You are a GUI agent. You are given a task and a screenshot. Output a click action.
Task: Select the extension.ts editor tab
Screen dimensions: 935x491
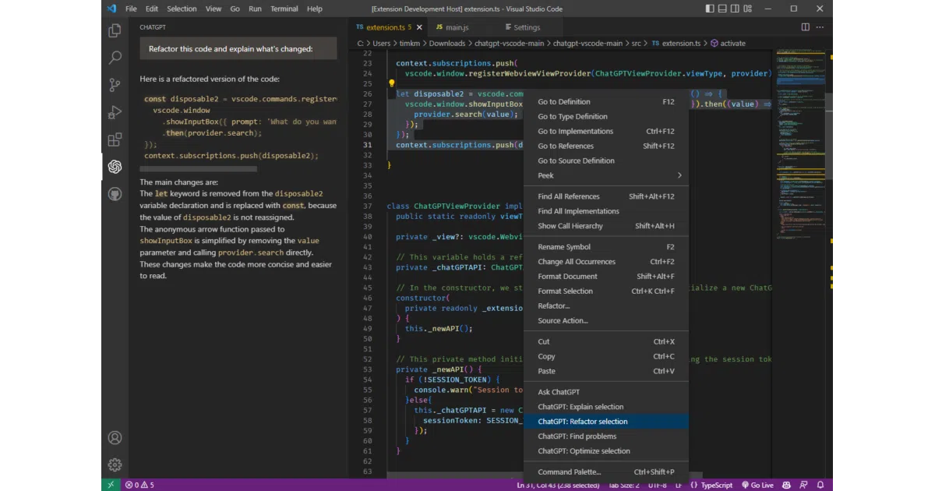point(388,27)
